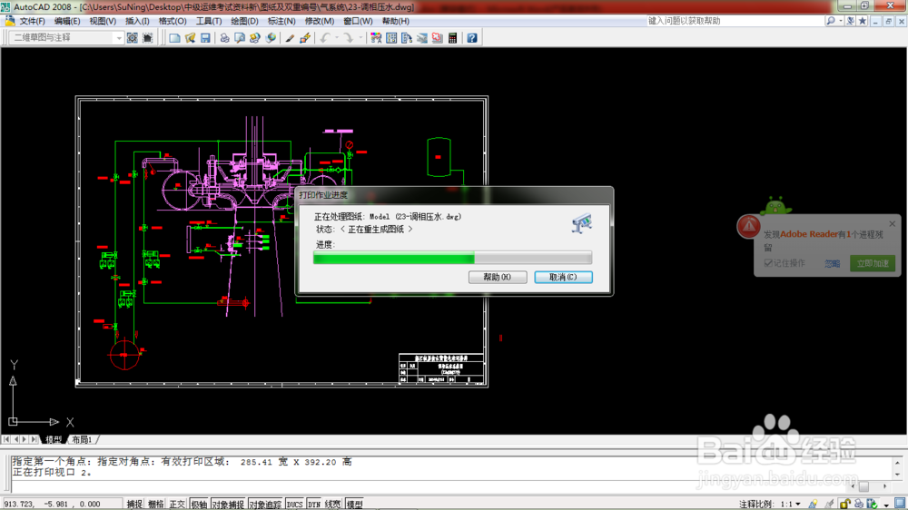Click the Block Editor lightning icon

point(305,38)
